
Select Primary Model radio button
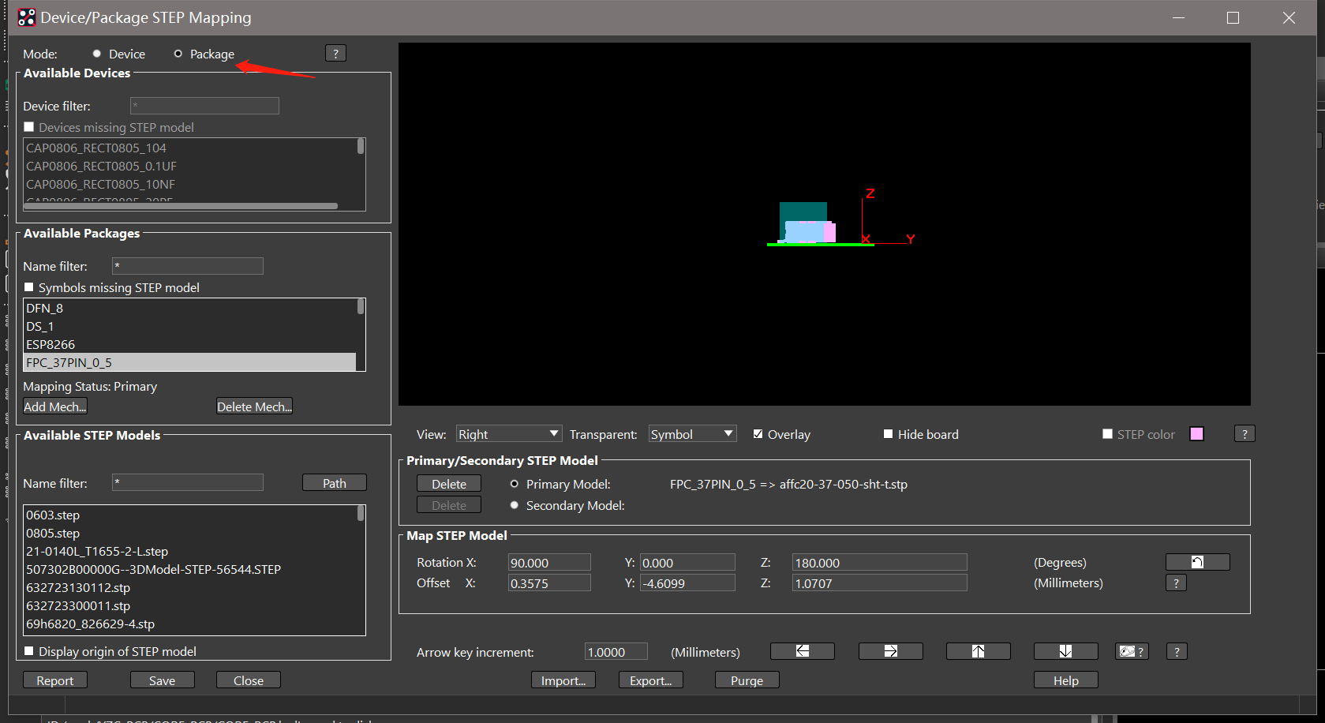coord(515,484)
